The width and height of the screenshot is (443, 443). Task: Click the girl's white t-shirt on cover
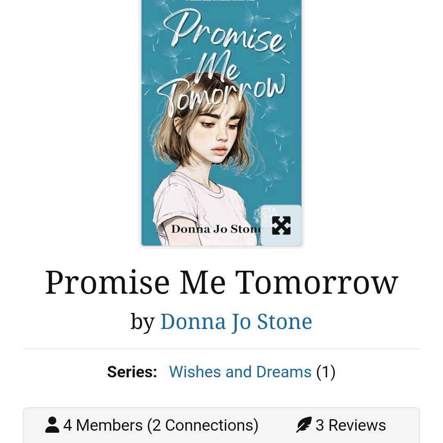[x=198, y=209]
